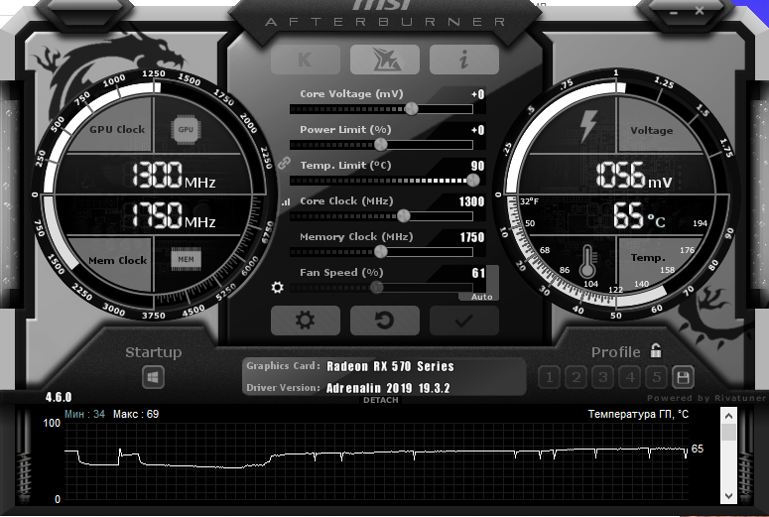Click the MEM chip icon on gauge
Viewport: 769px width, 517px height.
pos(186,259)
